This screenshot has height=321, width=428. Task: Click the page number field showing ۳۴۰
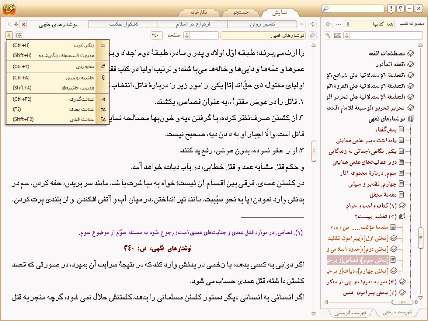tap(157, 36)
